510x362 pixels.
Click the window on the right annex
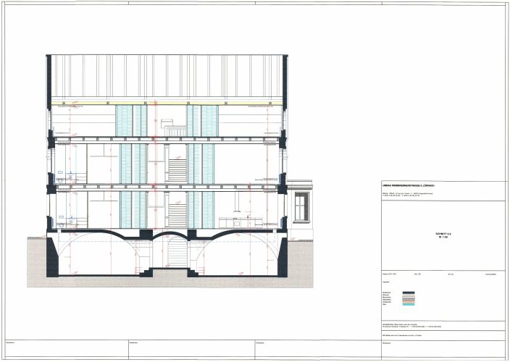(x=301, y=206)
